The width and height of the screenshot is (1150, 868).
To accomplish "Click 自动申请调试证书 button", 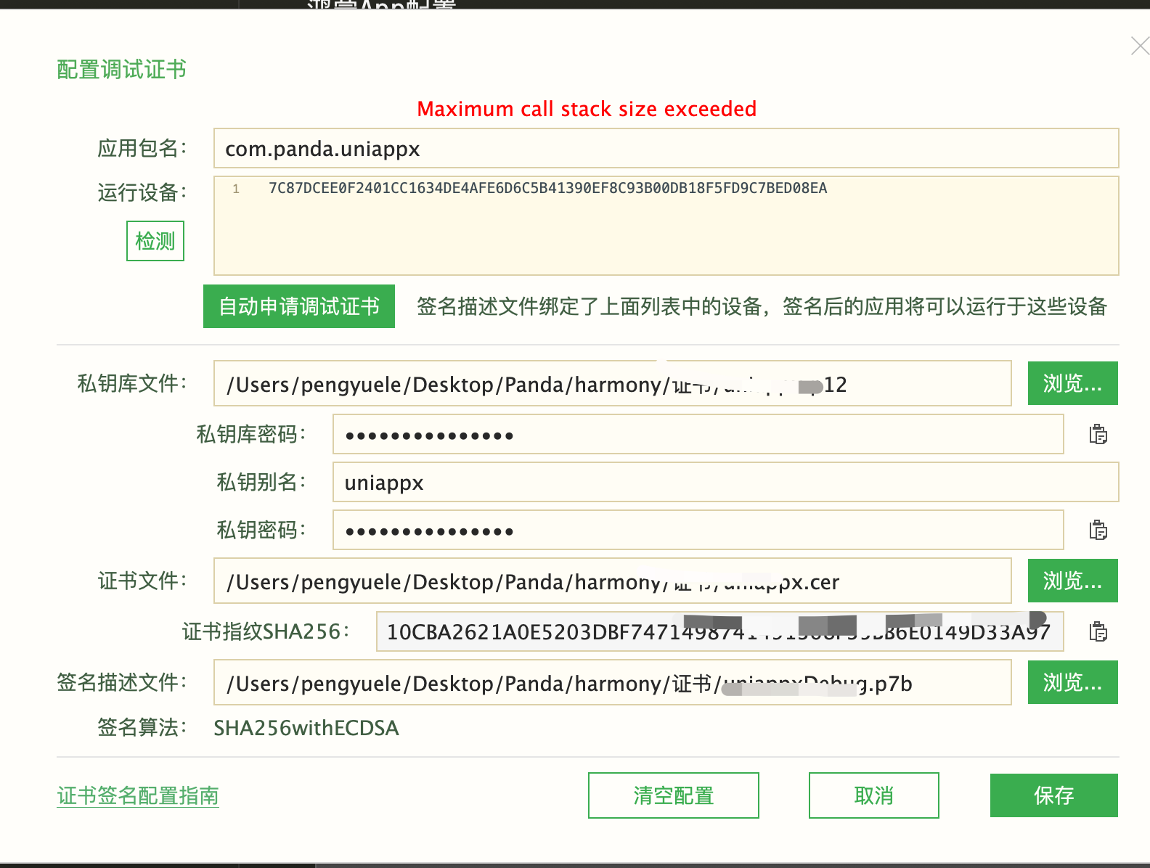I will point(299,306).
